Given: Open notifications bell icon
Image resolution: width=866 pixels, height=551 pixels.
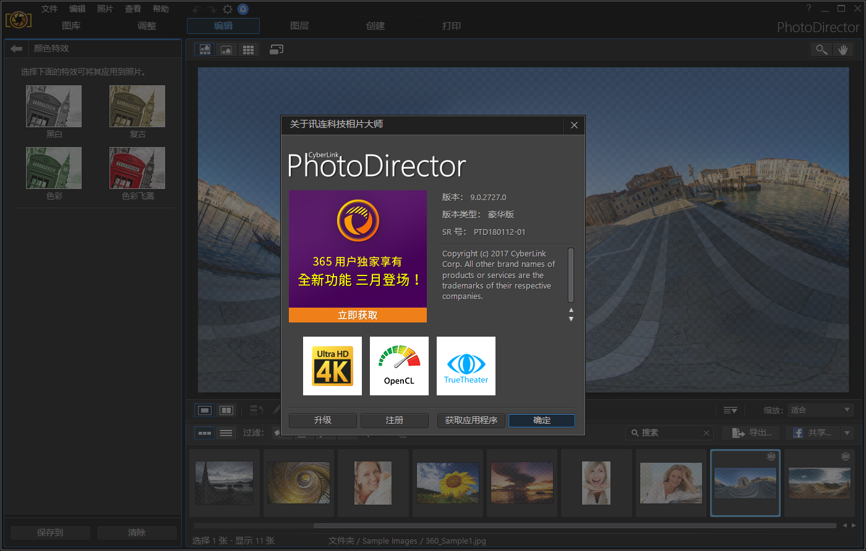Looking at the screenshot, I should click(x=243, y=9).
